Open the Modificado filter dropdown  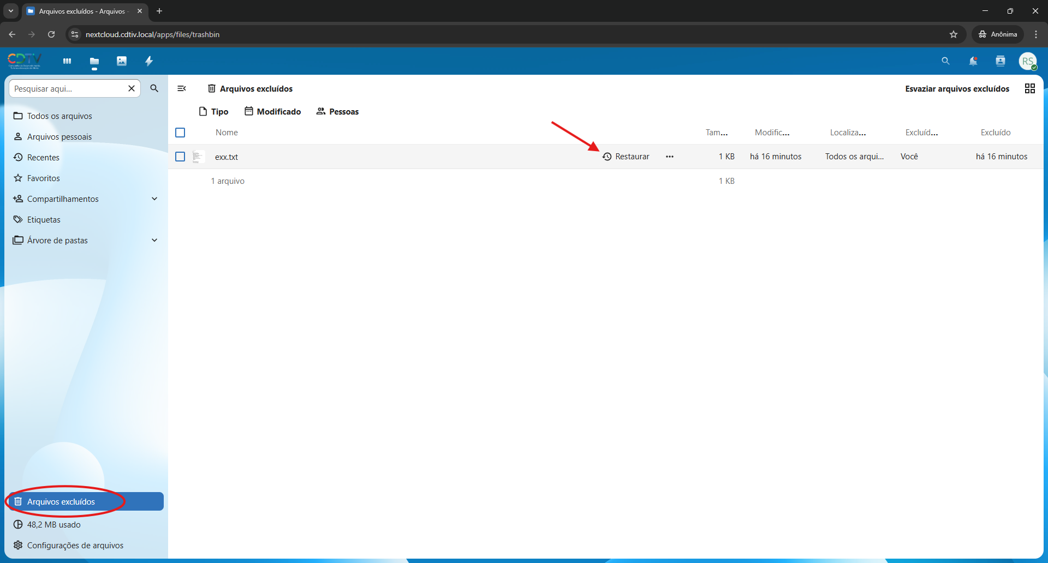coord(273,111)
